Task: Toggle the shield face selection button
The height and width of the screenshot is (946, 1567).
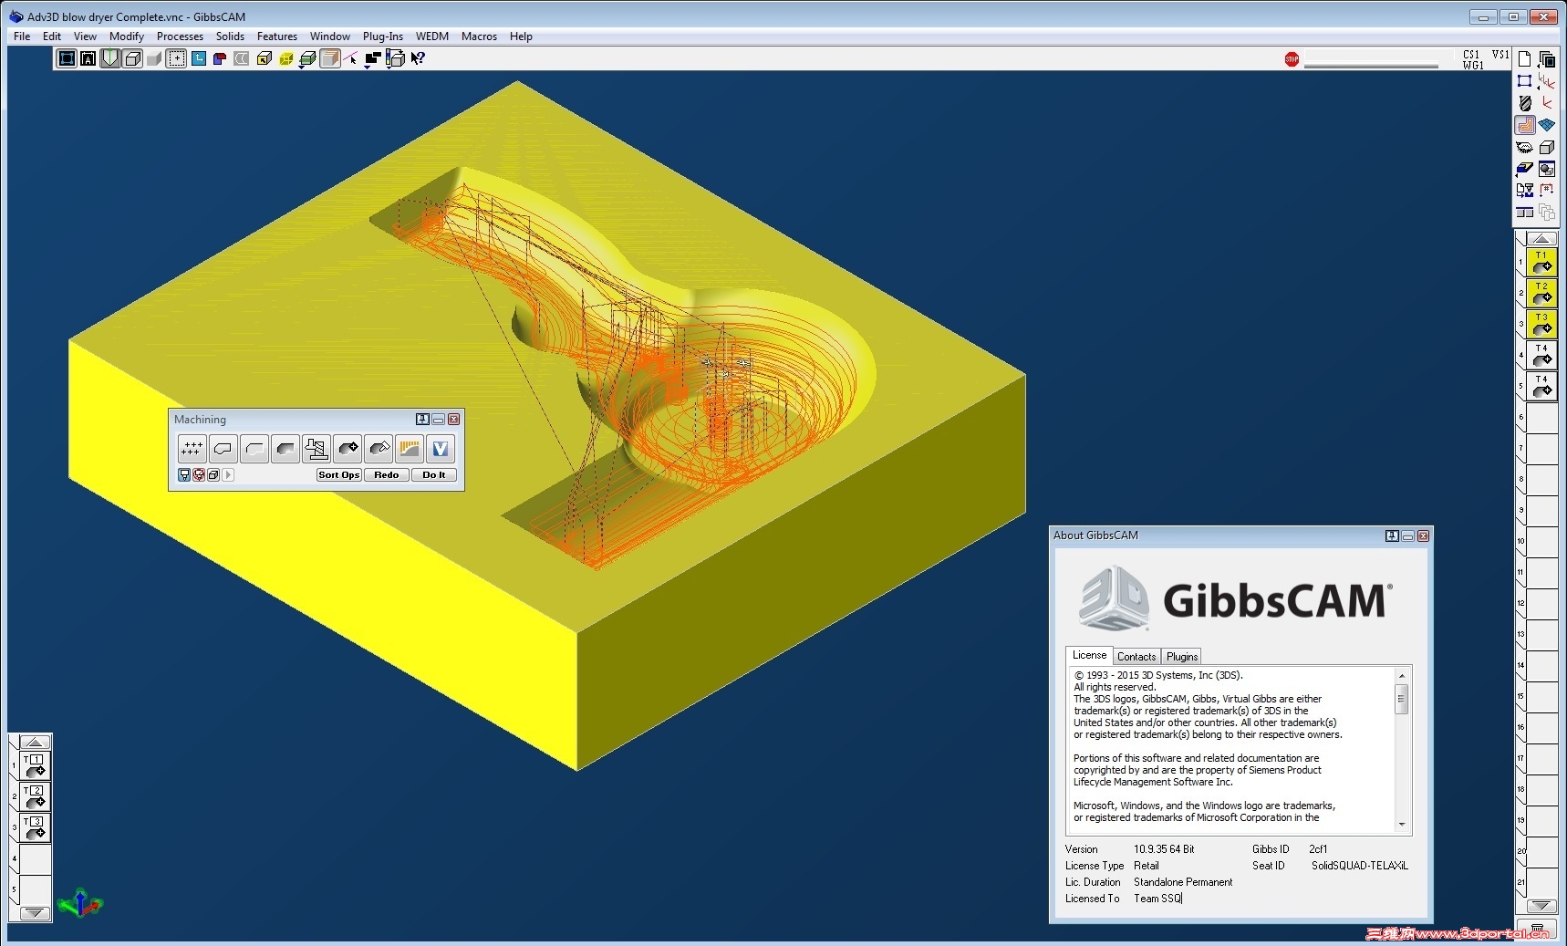Action: pyautogui.click(x=110, y=59)
